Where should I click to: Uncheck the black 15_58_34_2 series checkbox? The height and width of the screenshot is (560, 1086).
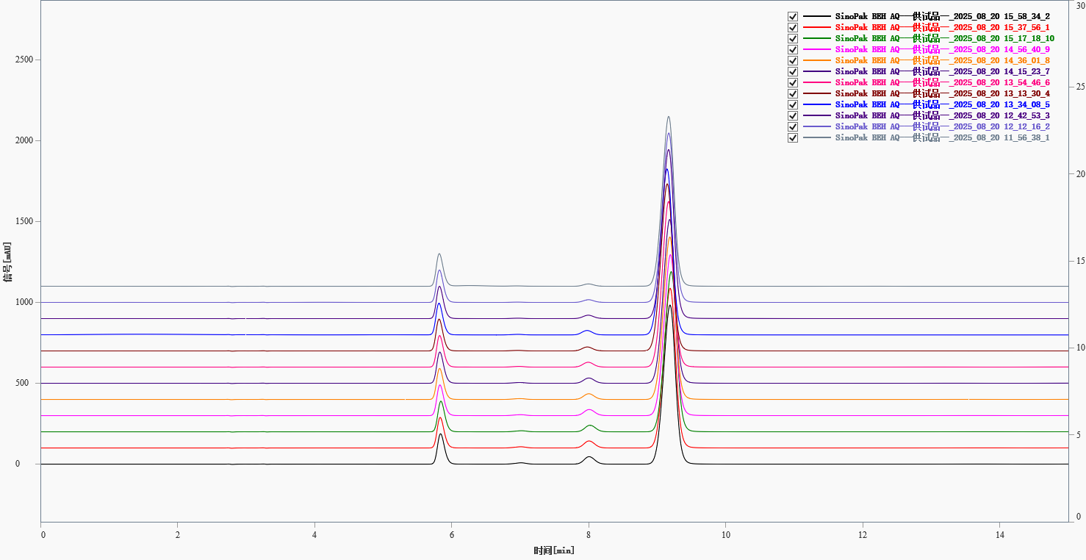[793, 16]
